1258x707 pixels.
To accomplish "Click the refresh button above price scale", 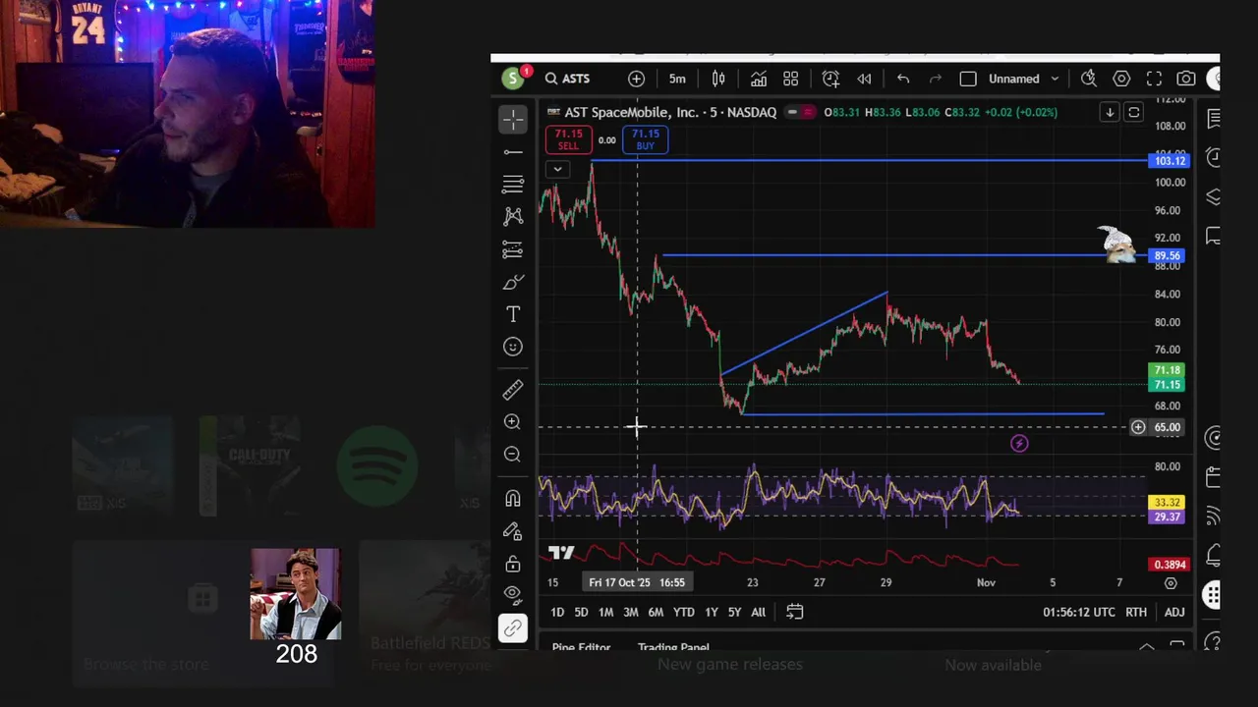I will tap(1133, 112).
